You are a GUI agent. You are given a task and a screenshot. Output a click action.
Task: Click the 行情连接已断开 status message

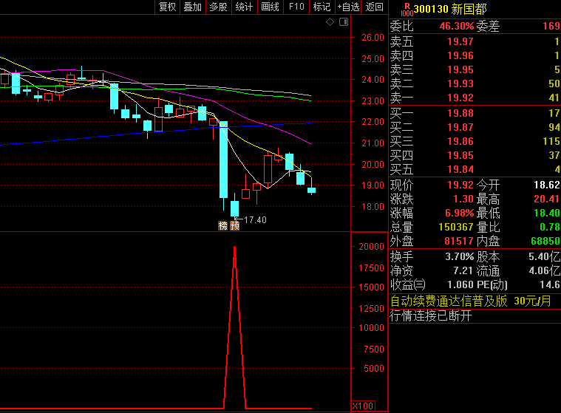[431, 315]
